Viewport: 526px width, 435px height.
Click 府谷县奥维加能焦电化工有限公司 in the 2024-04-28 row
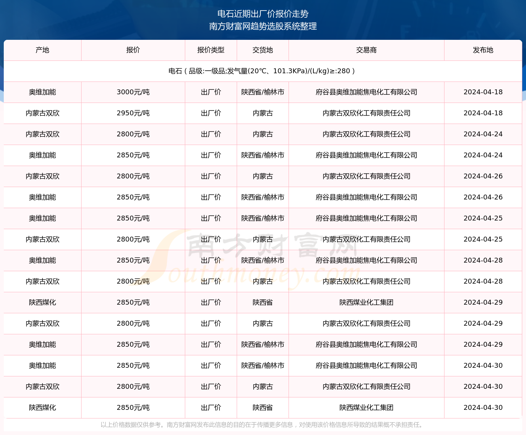click(366, 260)
